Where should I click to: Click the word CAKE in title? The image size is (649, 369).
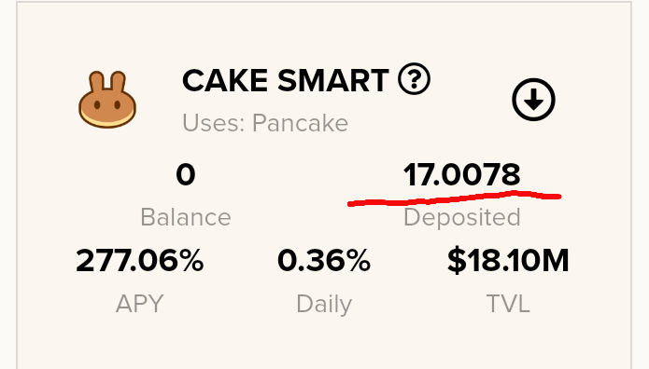(225, 80)
